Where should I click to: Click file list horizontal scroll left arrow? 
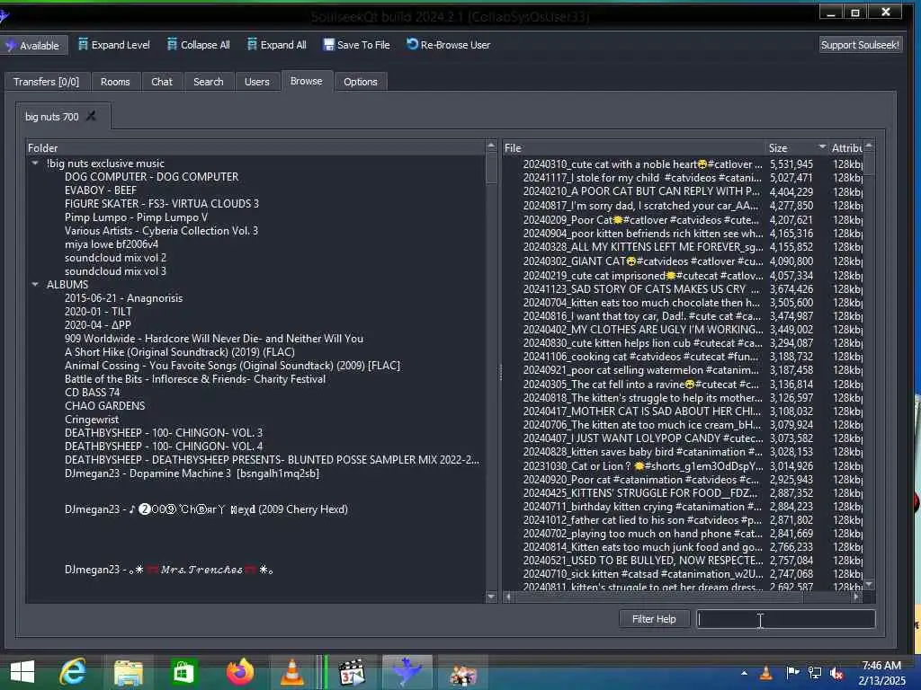pos(508,597)
